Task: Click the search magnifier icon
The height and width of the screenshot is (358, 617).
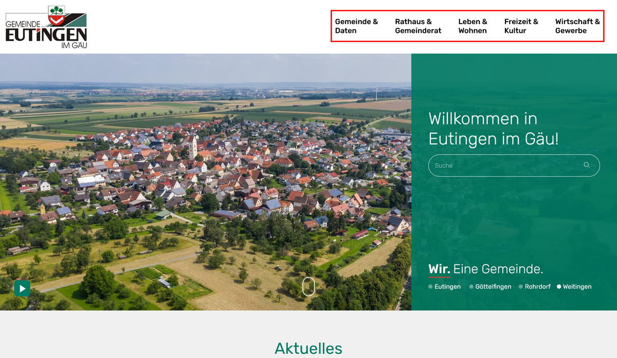Action: (587, 165)
